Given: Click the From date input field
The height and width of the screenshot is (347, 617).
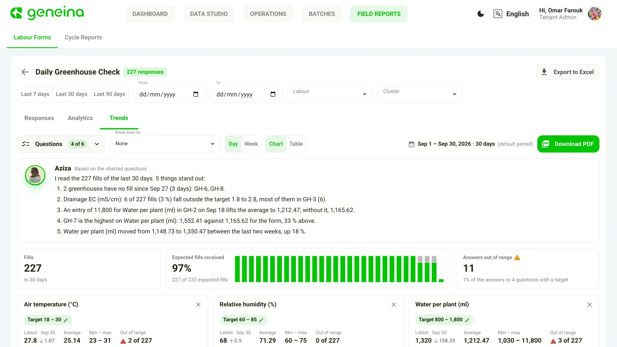Looking at the screenshot, I should (x=169, y=94).
